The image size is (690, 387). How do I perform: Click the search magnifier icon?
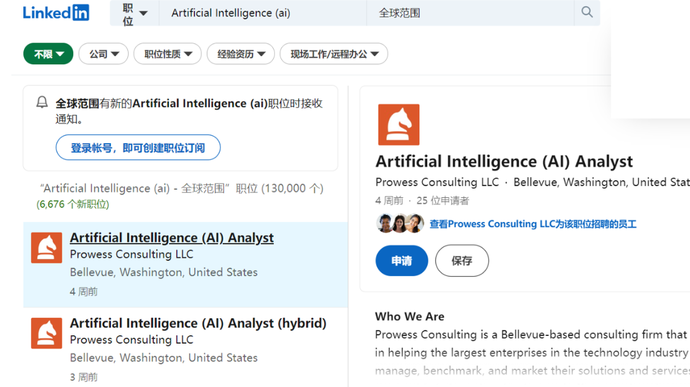pyautogui.click(x=587, y=13)
